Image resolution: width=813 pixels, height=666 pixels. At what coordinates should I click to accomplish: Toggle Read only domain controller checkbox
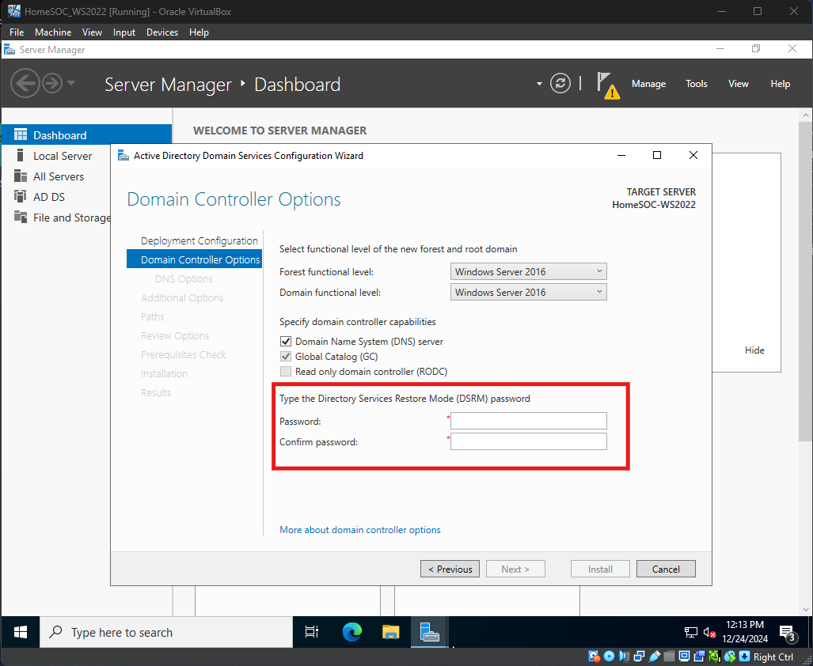click(286, 372)
